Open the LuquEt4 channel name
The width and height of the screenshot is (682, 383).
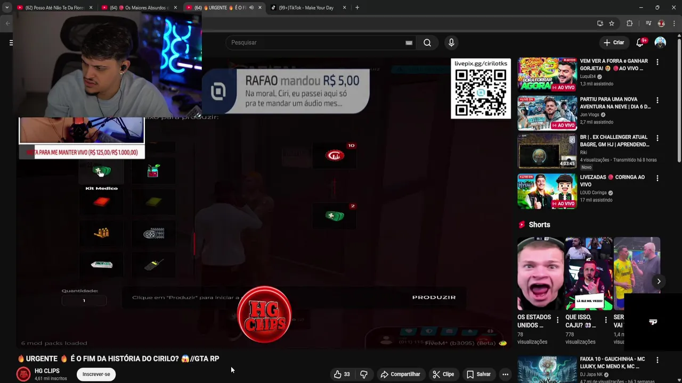coord(588,76)
